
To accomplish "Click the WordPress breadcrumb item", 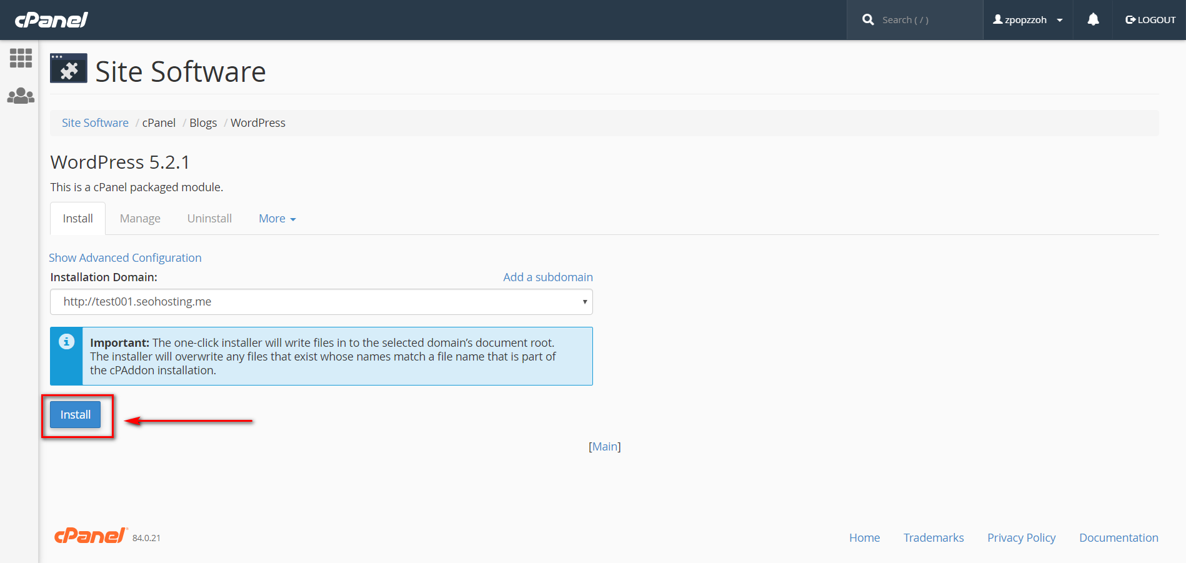I will tap(258, 123).
